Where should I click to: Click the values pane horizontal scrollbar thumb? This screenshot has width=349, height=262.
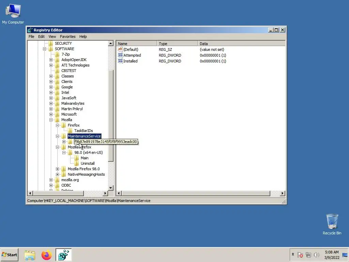click(x=196, y=193)
